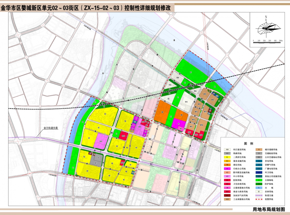Click the S1 城市道路用地 legend swatch
This screenshot has width=290, height=215.
coord(259,149)
